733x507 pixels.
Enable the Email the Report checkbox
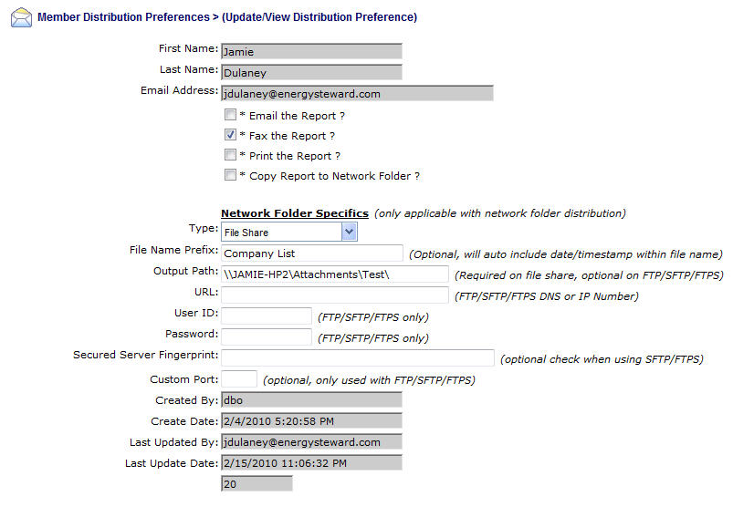coord(231,116)
